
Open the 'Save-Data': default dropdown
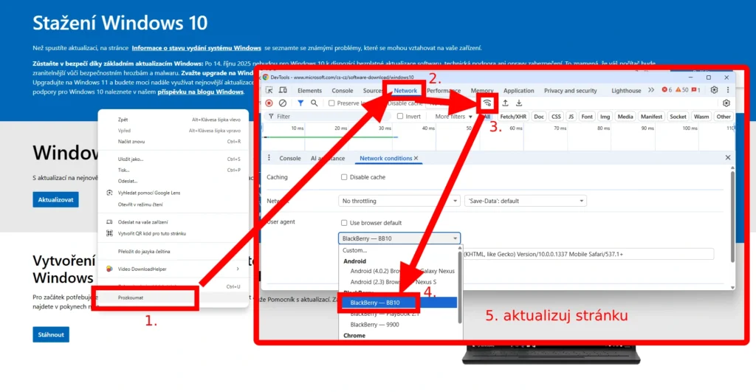[x=526, y=201]
